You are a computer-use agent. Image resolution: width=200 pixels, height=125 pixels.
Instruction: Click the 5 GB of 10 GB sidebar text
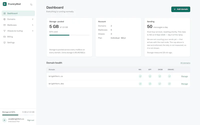point(28,112)
